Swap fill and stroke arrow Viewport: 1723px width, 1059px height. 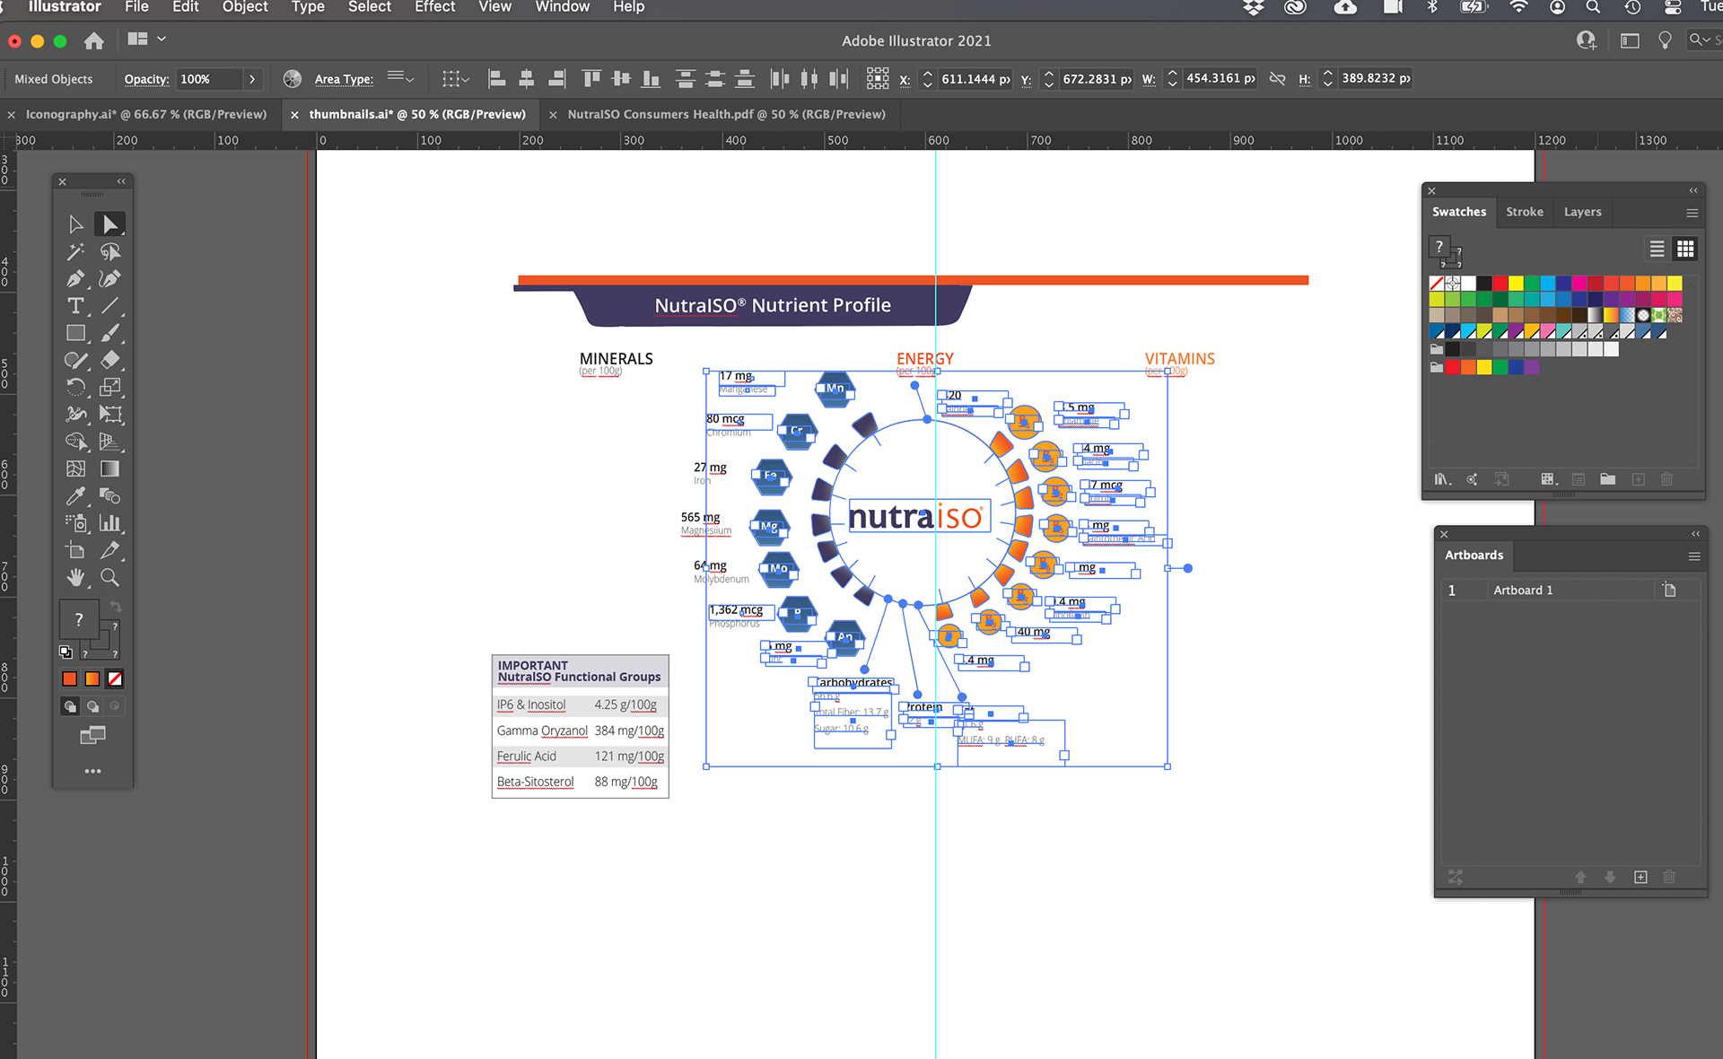click(x=115, y=607)
